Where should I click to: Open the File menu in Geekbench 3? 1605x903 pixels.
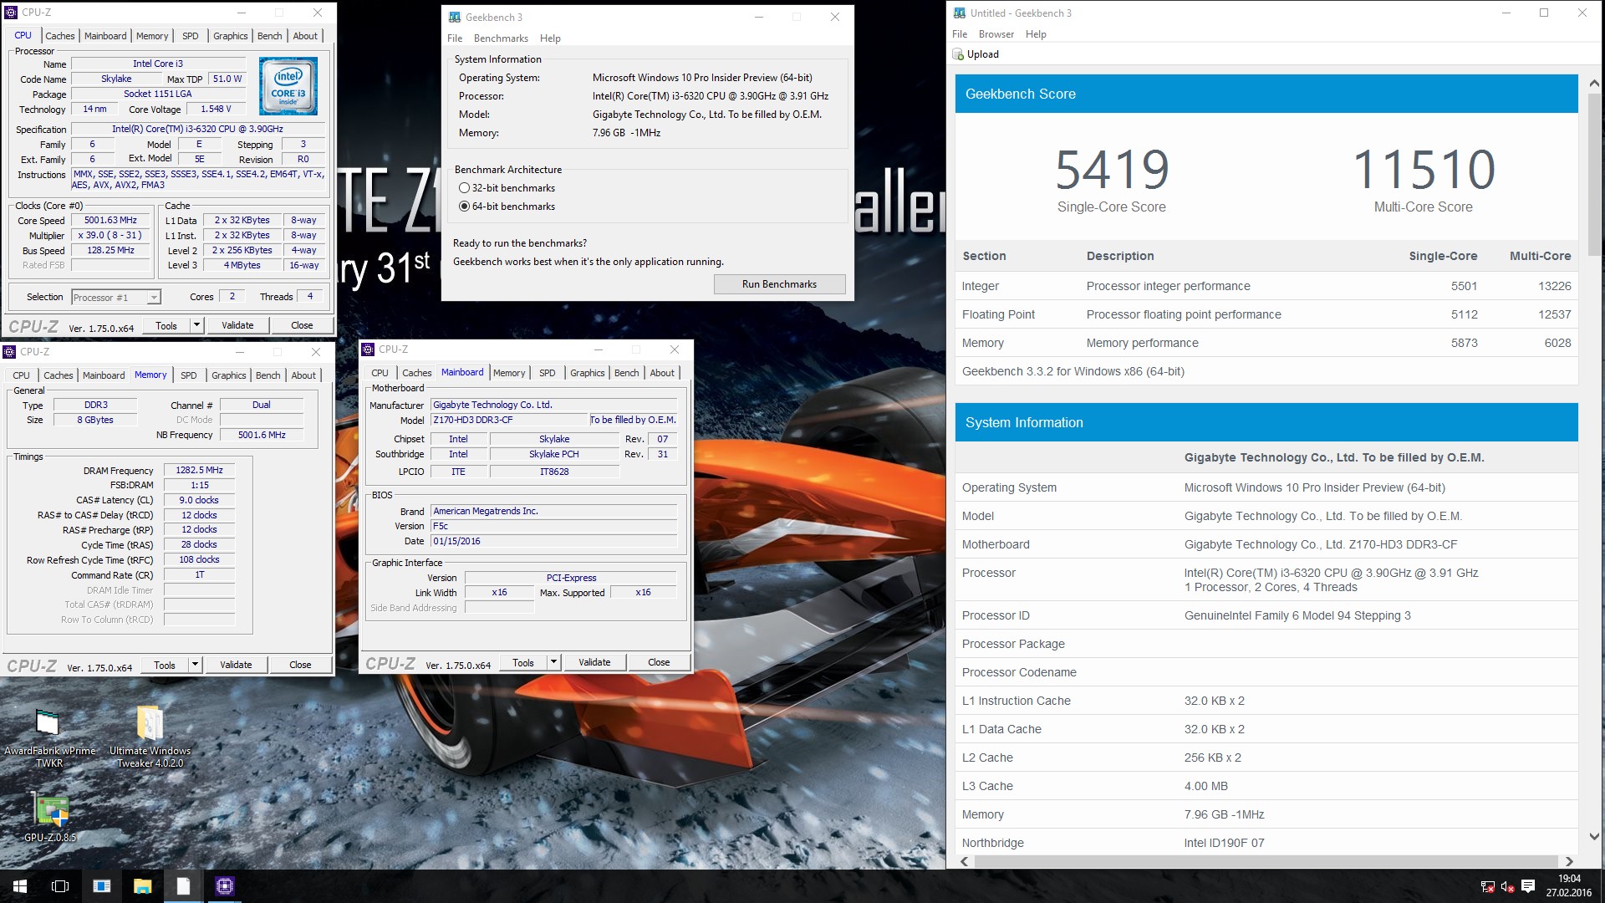(455, 38)
